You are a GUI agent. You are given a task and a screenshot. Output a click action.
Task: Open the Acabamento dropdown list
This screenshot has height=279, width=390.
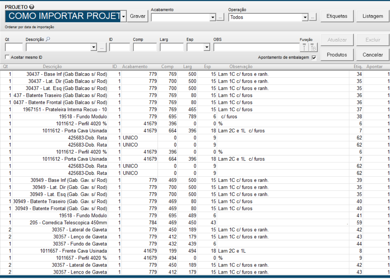click(x=213, y=17)
